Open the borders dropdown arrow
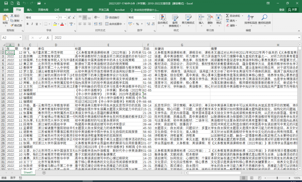Screen dimensions: 302x182 tap(49, 24)
